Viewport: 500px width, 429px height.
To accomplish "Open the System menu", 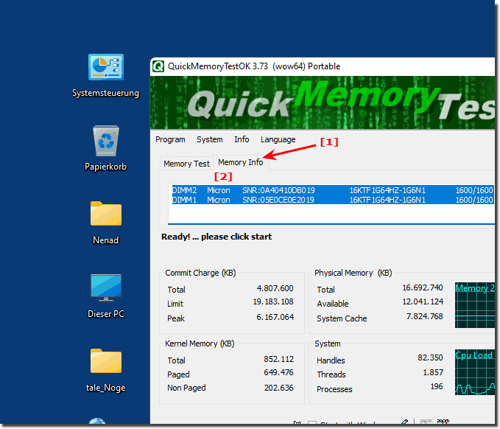I will tap(210, 139).
